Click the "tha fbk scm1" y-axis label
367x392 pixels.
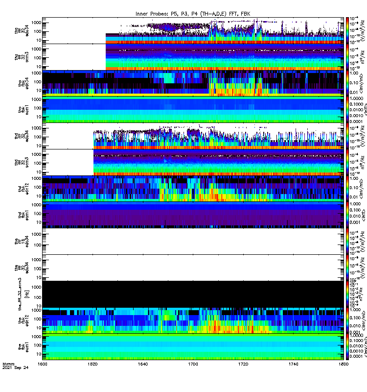pos(23,109)
